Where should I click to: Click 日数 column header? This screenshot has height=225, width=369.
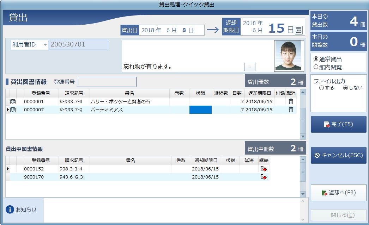[237, 93]
